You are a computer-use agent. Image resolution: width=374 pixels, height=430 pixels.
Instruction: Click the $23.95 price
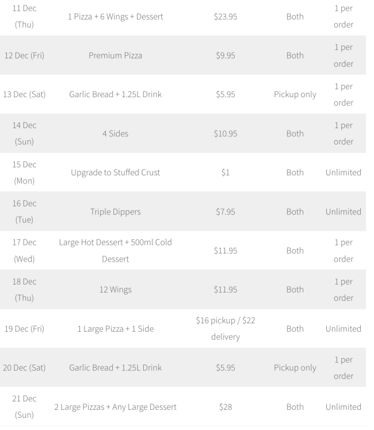pos(225,17)
